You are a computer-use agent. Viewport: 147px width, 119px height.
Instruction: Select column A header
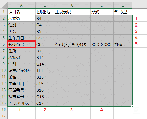tap(21, 5)
